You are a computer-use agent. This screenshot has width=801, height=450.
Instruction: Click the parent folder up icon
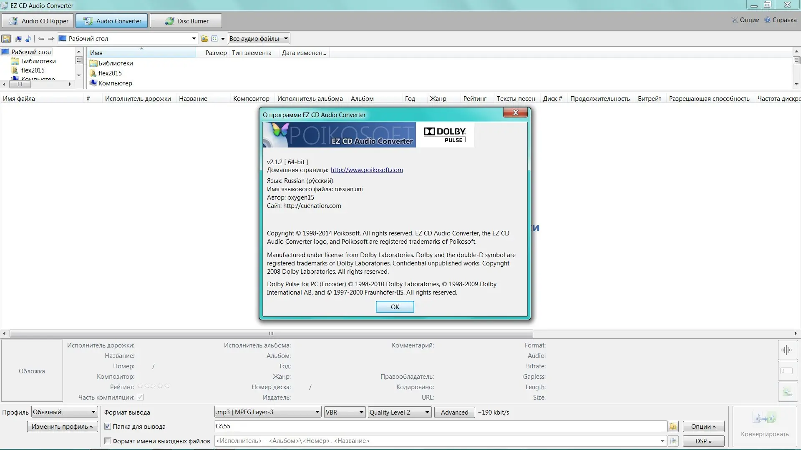tap(204, 39)
